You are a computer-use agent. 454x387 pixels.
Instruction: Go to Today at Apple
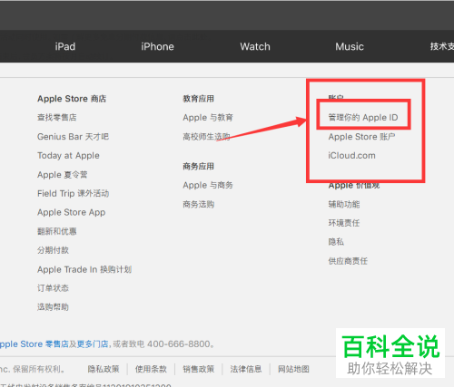point(68,156)
